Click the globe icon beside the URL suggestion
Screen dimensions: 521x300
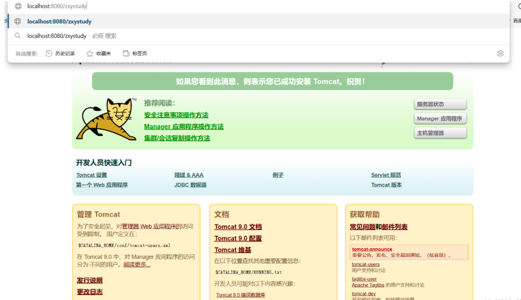[18, 21]
